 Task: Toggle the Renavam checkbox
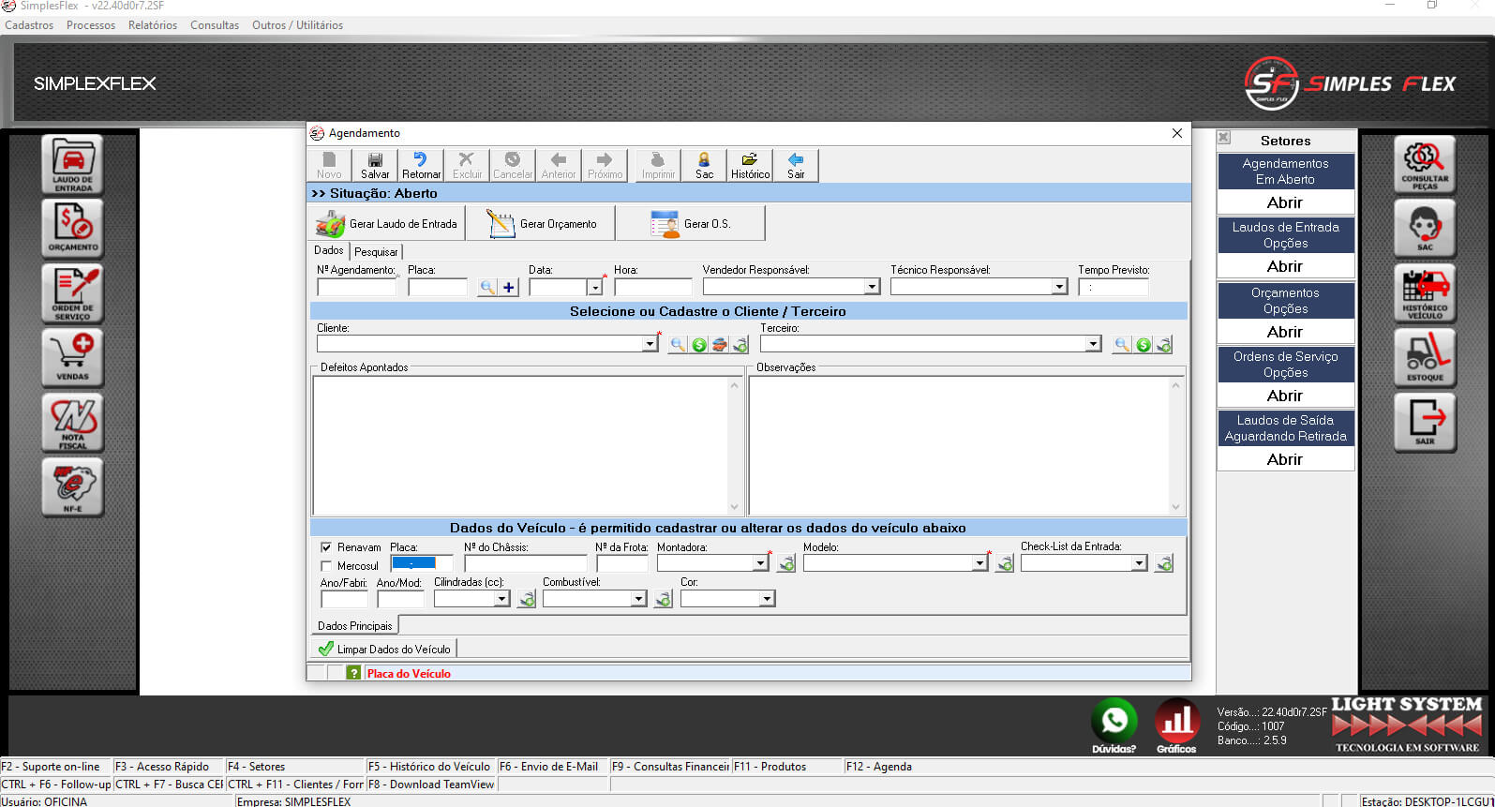point(326,547)
